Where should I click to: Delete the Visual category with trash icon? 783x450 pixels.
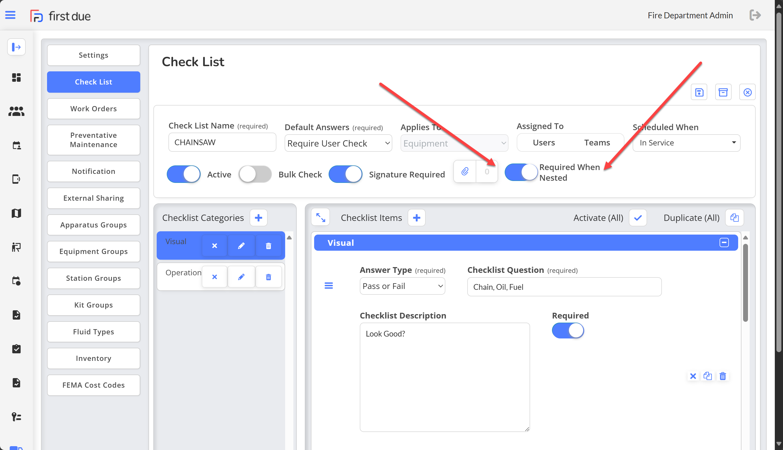point(268,246)
